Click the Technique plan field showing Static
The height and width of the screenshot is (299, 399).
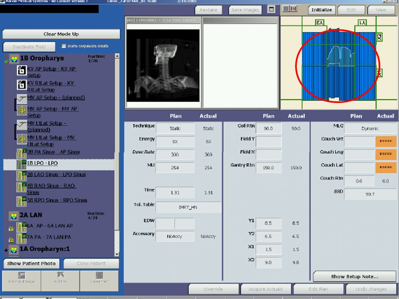click(x=175, y=129)
